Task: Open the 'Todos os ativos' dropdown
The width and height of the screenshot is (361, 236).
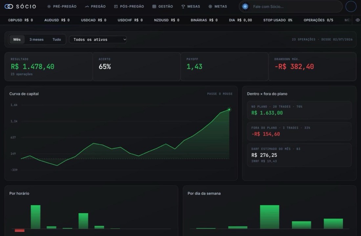Action: click(98, 40)
